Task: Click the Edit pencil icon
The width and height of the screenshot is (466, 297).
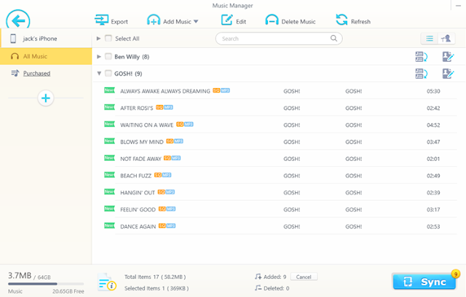Action: pos(226,20)
